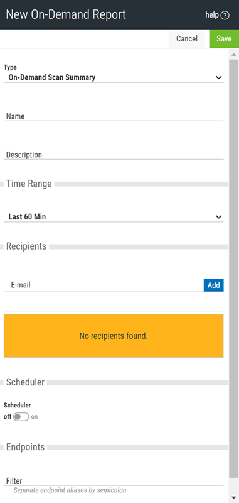Image resolution: width=239 pixels, height=503 pixels.
Task: Toggle the Scheduler switch on
Action: click(x=21, y=417)
